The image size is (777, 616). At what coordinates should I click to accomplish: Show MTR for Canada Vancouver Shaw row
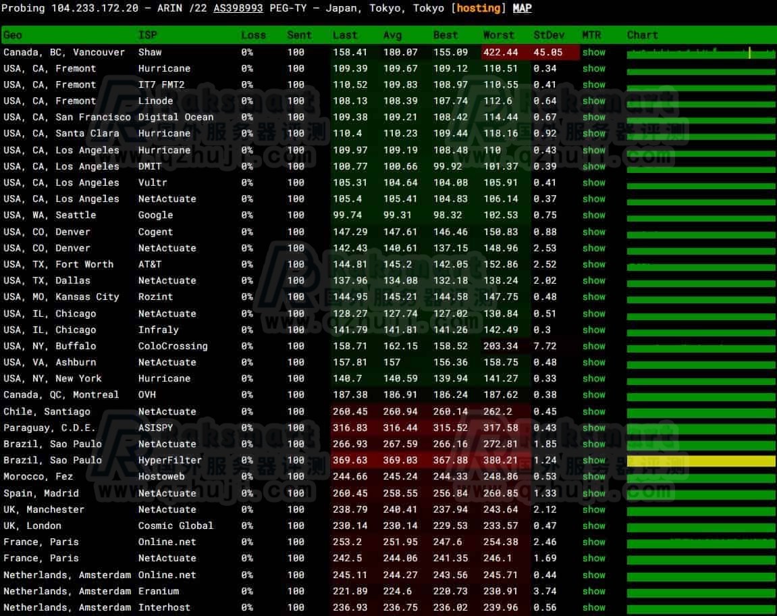tap(594, 52)
